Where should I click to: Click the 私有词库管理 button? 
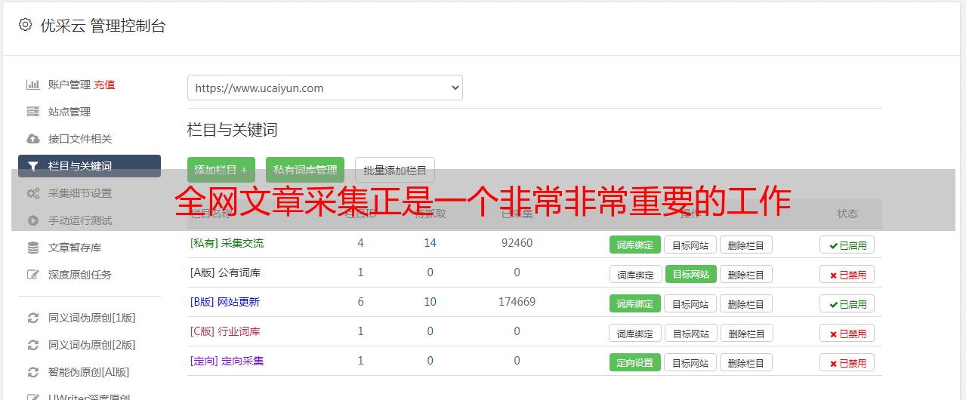(x=305, y=170)
